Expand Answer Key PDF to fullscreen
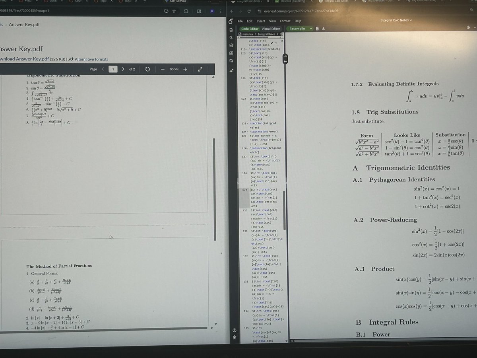 200,69
